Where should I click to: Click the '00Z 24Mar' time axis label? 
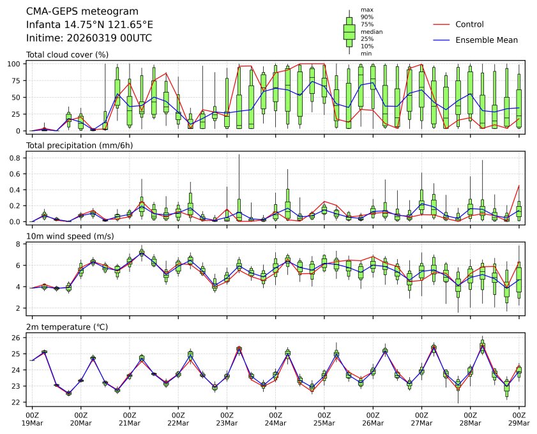[x=275, y=419]
